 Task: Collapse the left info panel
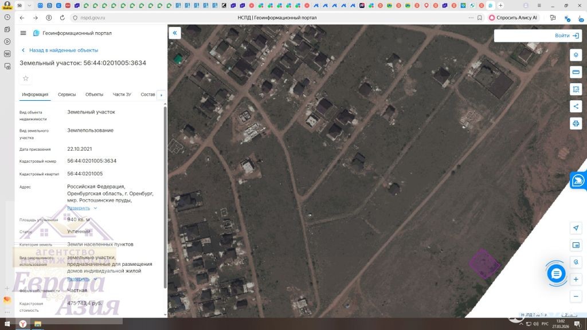175,33
